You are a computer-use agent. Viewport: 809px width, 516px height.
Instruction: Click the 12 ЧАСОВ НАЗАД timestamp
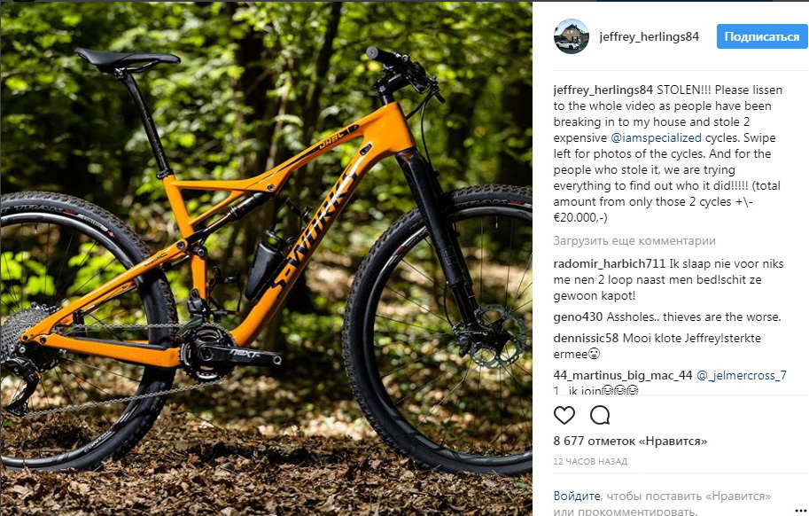pos(590,461)
